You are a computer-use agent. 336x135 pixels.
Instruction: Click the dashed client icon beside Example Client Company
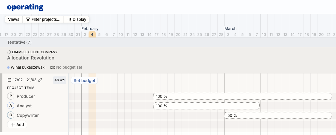(x=9, y=52)
